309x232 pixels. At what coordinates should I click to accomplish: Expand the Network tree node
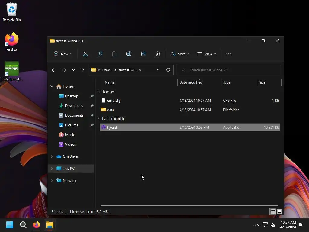pos(52,181)
